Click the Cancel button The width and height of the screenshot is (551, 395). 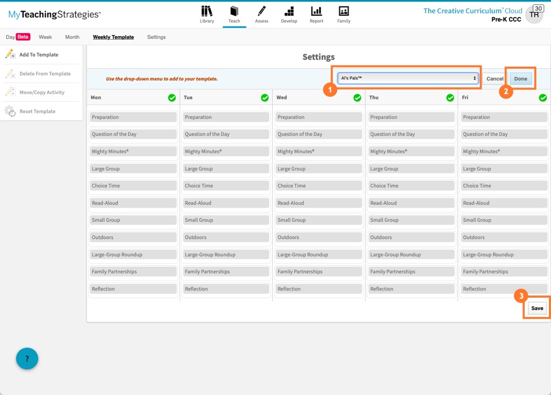494,79
